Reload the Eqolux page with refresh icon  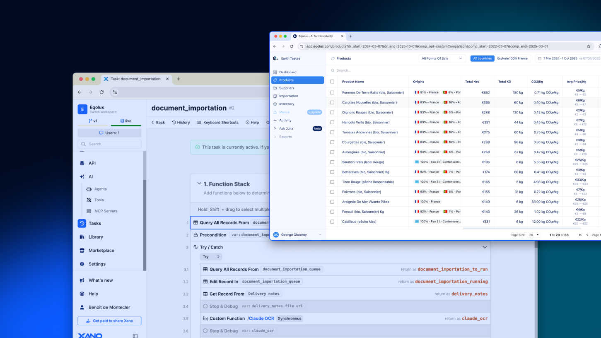click(292, 46)
